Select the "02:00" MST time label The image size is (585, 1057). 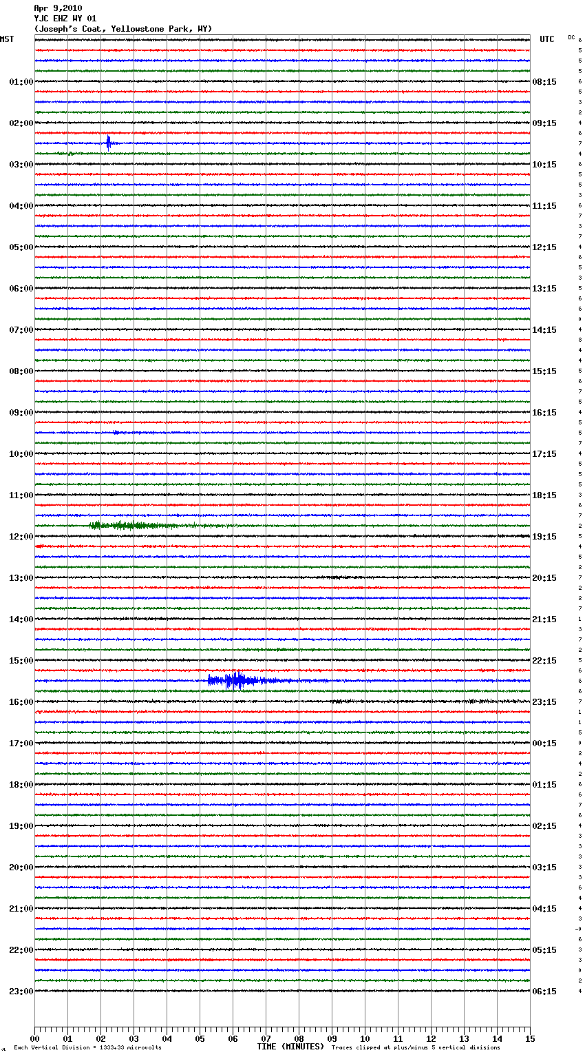coord(21,123)
